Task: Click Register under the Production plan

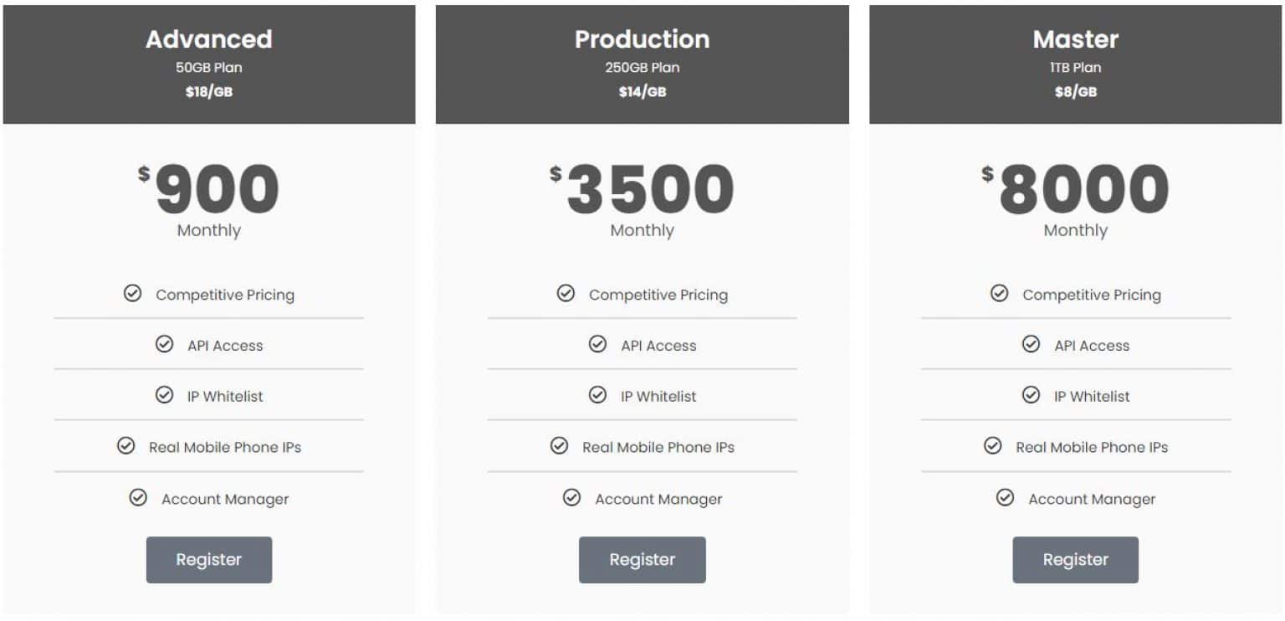Action: [x=642, y=559]
